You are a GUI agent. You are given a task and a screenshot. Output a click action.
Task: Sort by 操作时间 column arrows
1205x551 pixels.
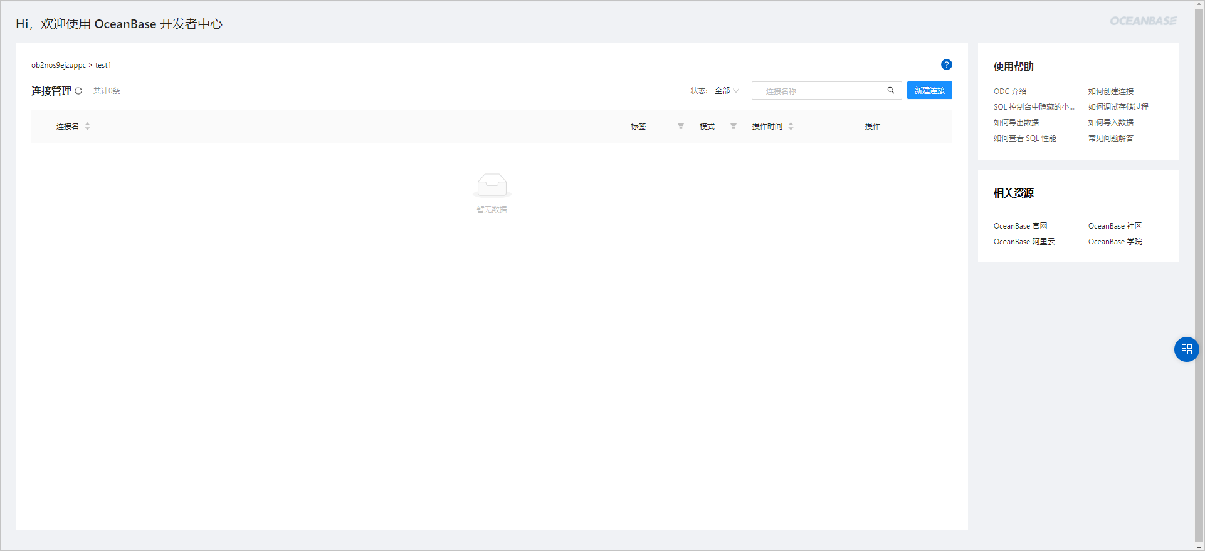[791, 126]
